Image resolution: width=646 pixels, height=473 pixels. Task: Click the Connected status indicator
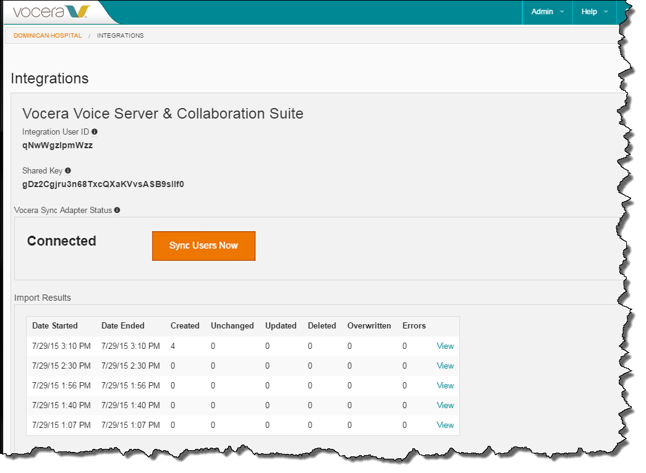coord(61,241)
